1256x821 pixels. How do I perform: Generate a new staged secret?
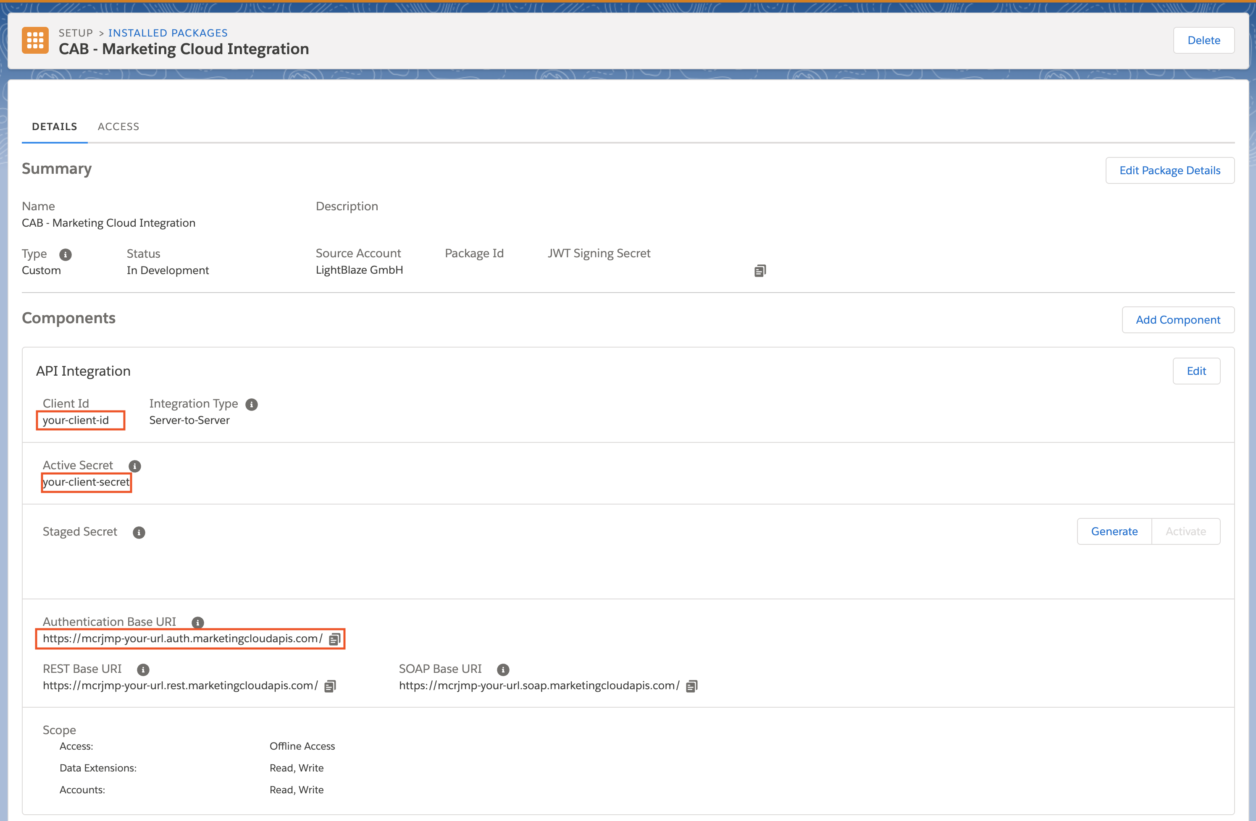[x=1114, y=531]
